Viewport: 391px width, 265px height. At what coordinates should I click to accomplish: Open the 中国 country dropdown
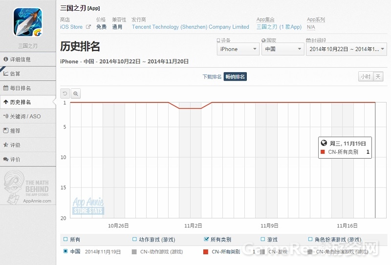click(283, 49)
